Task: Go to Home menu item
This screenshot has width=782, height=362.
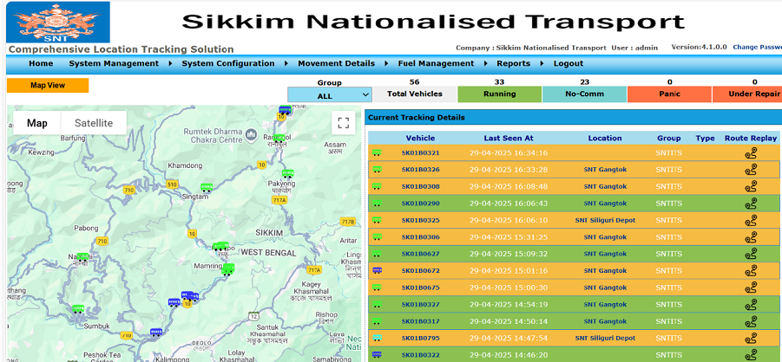Action: click(x=41, y=63)
